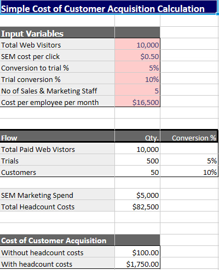Viewport: 219px width, 270px height.
Task: Select the Conversion to trial 5% input cell
Action: (137, 67)
